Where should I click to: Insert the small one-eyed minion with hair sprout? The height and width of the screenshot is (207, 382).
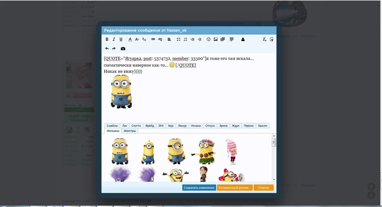[x=148, y=151]
